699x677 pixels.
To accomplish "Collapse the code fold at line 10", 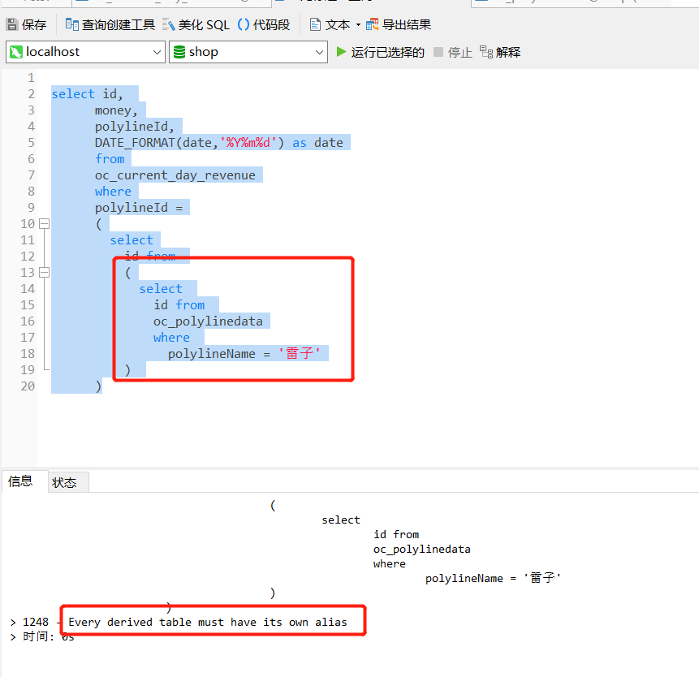I will (x=44, y=223).
